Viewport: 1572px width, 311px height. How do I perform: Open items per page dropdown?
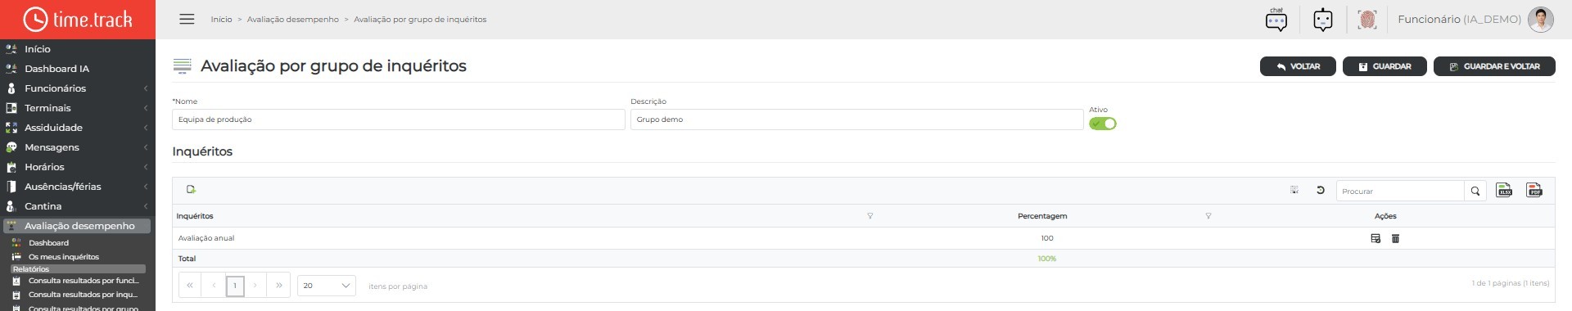(327, 286)
